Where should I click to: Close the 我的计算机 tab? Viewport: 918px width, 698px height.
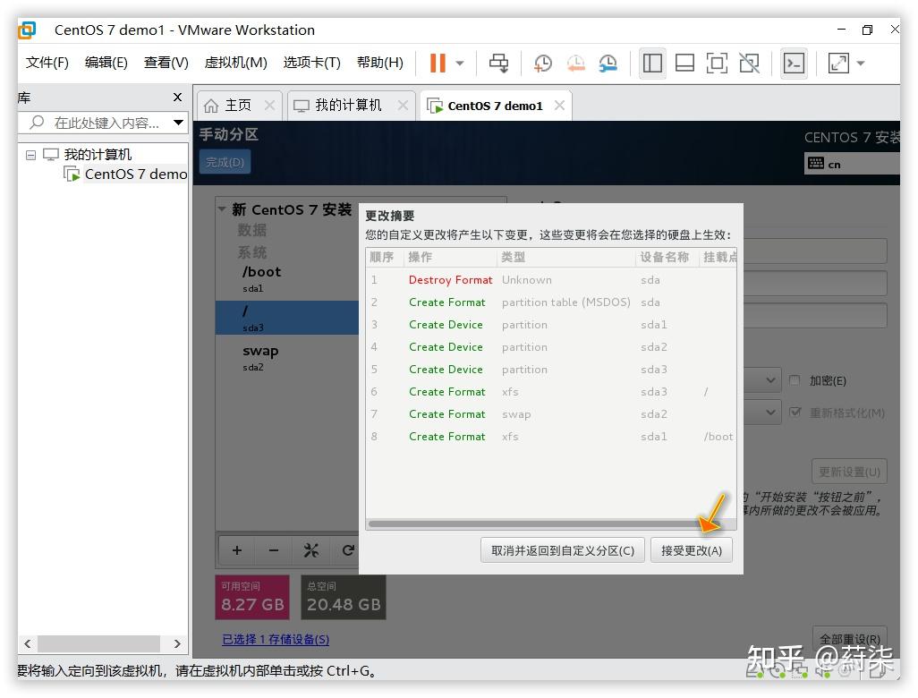(403, 105)
